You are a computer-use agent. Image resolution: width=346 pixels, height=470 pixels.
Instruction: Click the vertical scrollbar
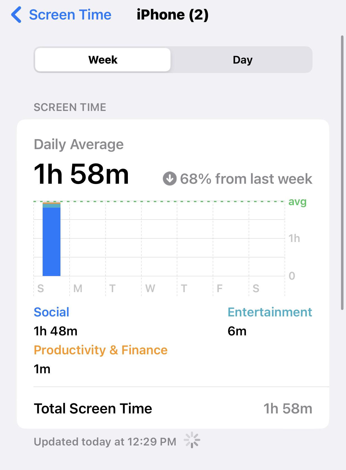(x=342, y=173)
